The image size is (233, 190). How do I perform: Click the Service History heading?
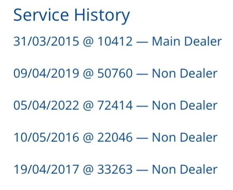72,15
